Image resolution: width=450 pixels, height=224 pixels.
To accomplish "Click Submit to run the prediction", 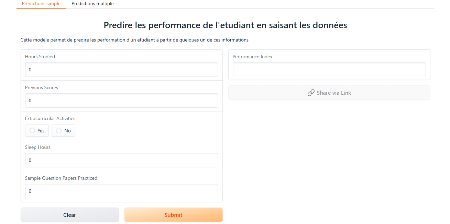I will coord(173,215).
